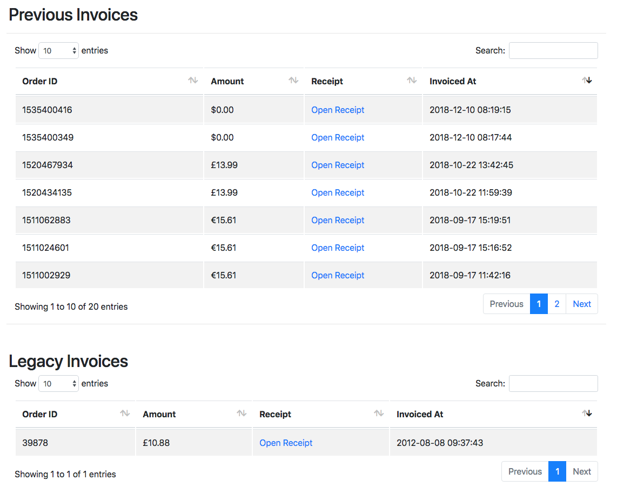
Task: Focus the Legacy Invoices search field
Action: coord(553,383)
